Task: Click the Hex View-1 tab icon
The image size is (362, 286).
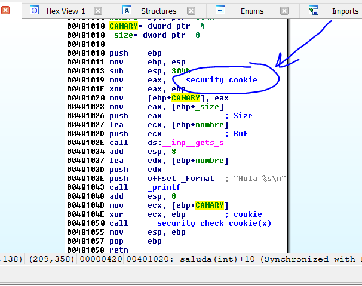Action: click(34, 11)
